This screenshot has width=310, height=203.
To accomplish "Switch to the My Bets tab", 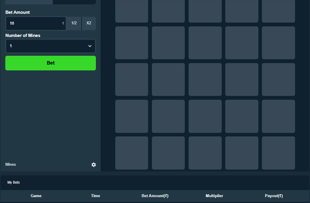I will pyautogui.click(x=14, y=182).
